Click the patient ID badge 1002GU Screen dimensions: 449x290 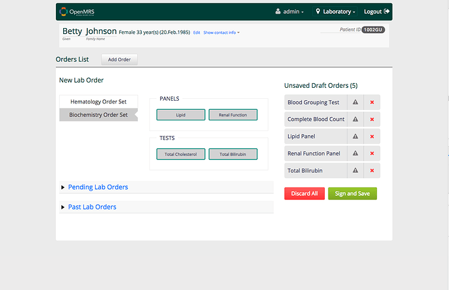point(373,30)
